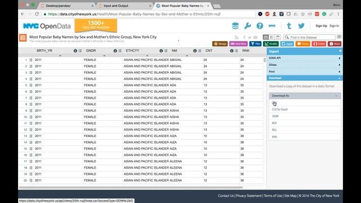Toggle full screen icon beside dataset search box
Image resolution: width=361 pixels, height=203 pixels.
[x=339, y=37]
